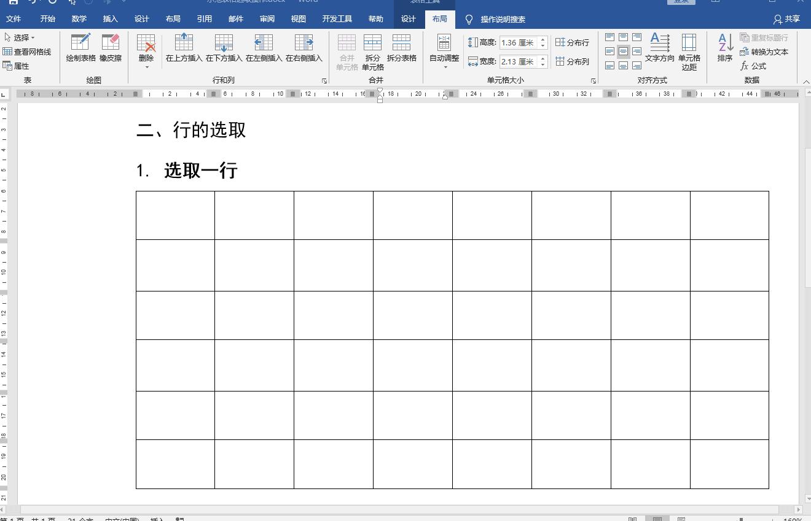Viewport: 811px width, 521px height.
Task: Click 文字方向 to change text direction
Action: 659,49
